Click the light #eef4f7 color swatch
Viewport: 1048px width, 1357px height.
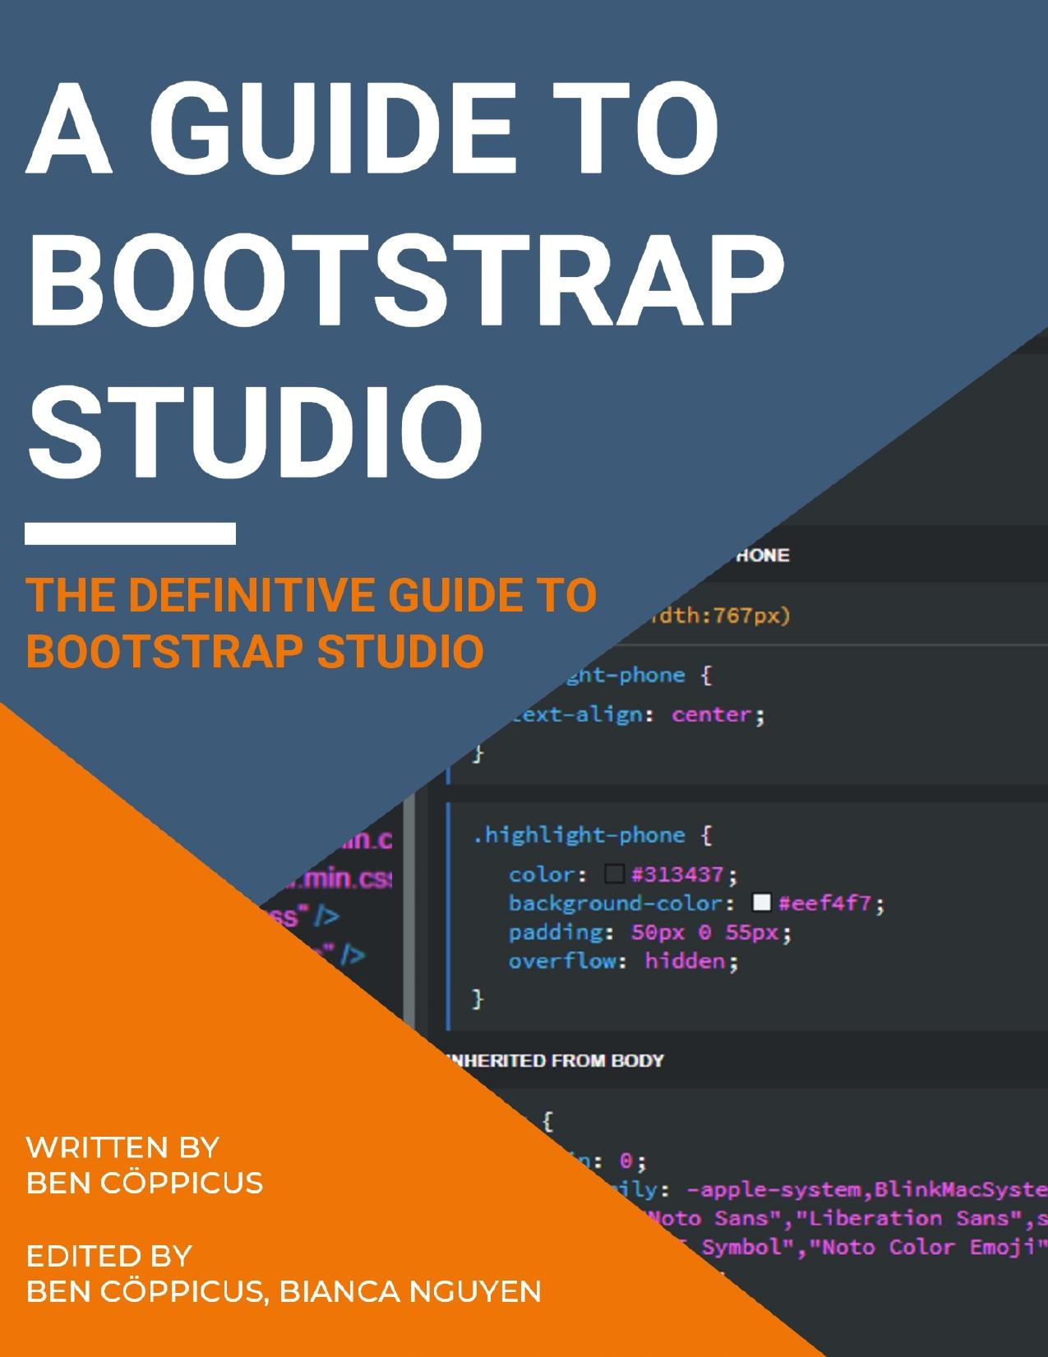(x=762, y=902)
